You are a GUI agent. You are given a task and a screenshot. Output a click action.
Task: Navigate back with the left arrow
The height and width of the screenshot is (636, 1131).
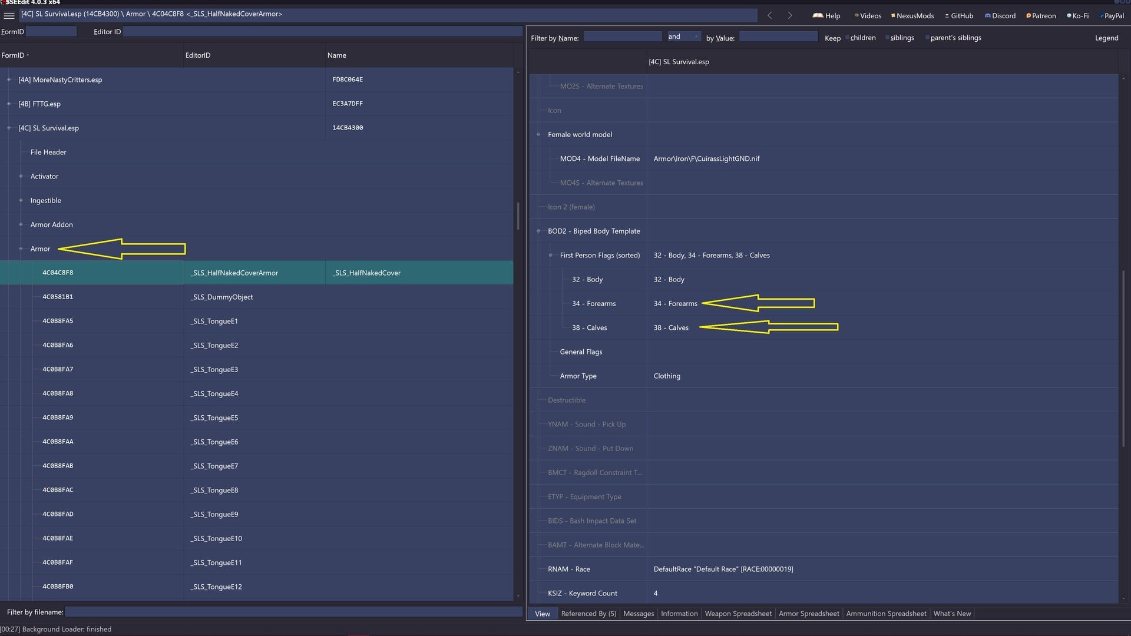pyautogui.click(x=769, y=15)
